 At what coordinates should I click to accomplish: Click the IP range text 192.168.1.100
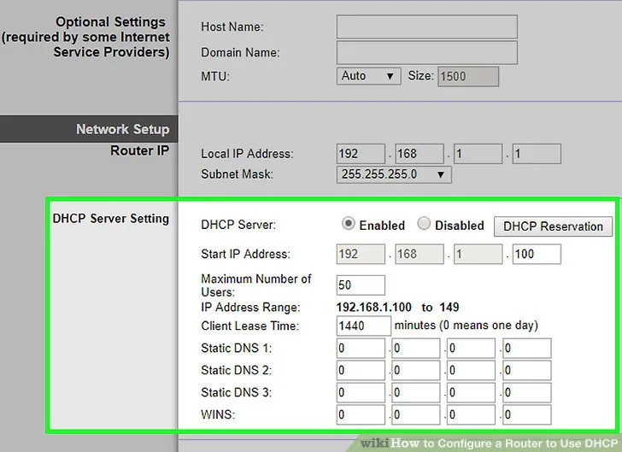[373, 307]
